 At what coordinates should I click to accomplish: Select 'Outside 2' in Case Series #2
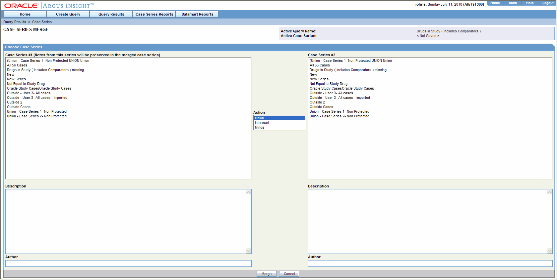430,102
